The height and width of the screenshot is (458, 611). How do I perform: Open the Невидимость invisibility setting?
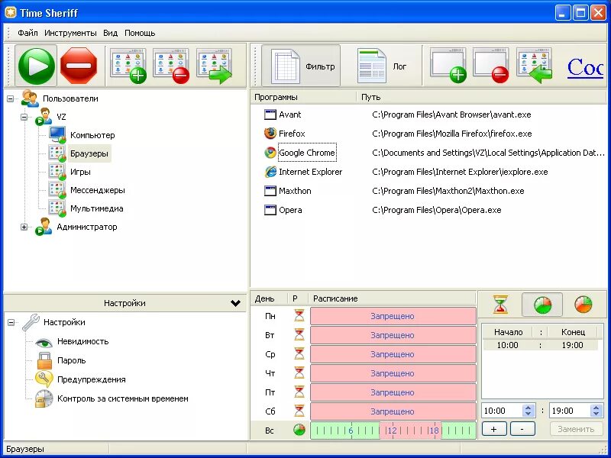(82, 341)
